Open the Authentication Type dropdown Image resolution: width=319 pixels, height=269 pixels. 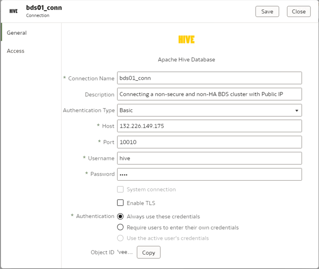[209, 110]
